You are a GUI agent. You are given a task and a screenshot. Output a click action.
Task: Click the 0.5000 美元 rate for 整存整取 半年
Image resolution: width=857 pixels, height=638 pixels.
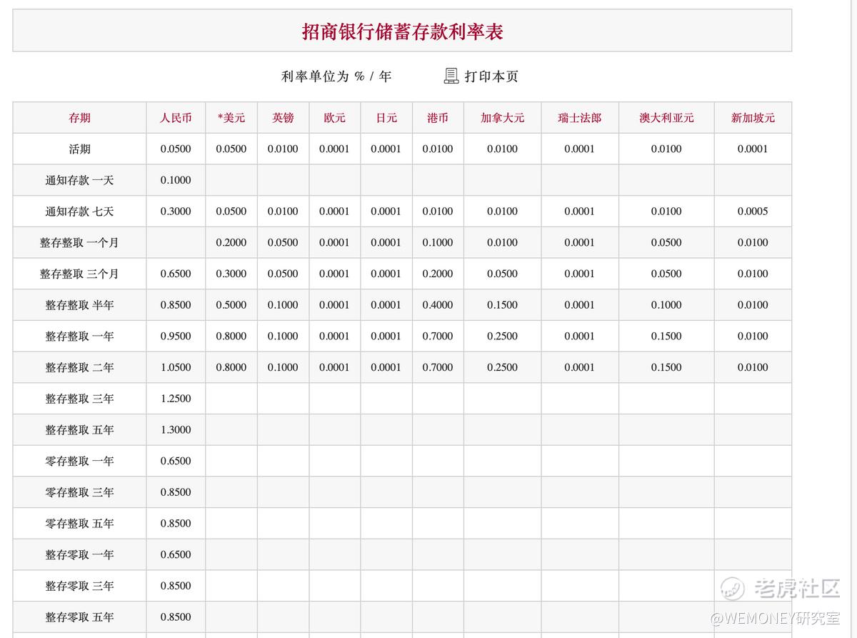[231, 305]
